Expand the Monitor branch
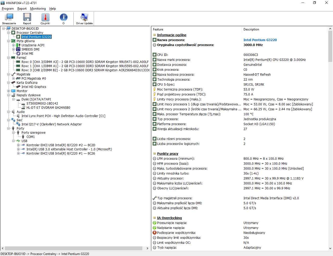Image resolution: width=333 pixels, height=256 pixels. click(x=9, y=91)
